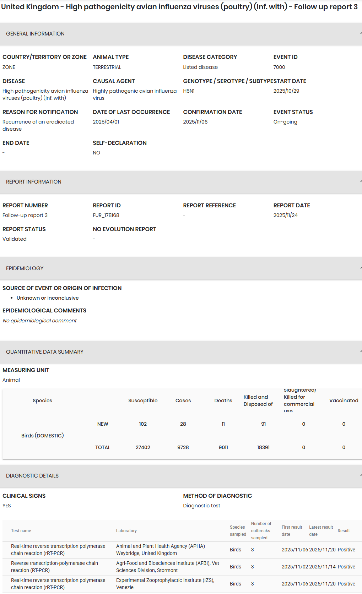Collapse the Quantitative Data Summary section
The image size is (362, 594).
click(181, 352)
